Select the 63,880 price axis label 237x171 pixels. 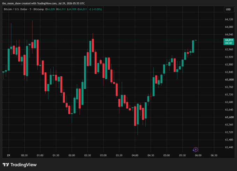(x=229, y=64)
